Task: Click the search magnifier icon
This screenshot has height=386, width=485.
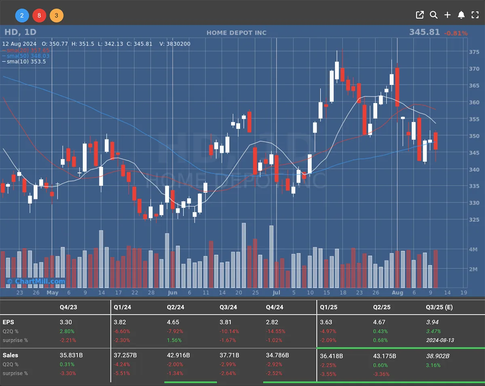Action: click(434, 15)
